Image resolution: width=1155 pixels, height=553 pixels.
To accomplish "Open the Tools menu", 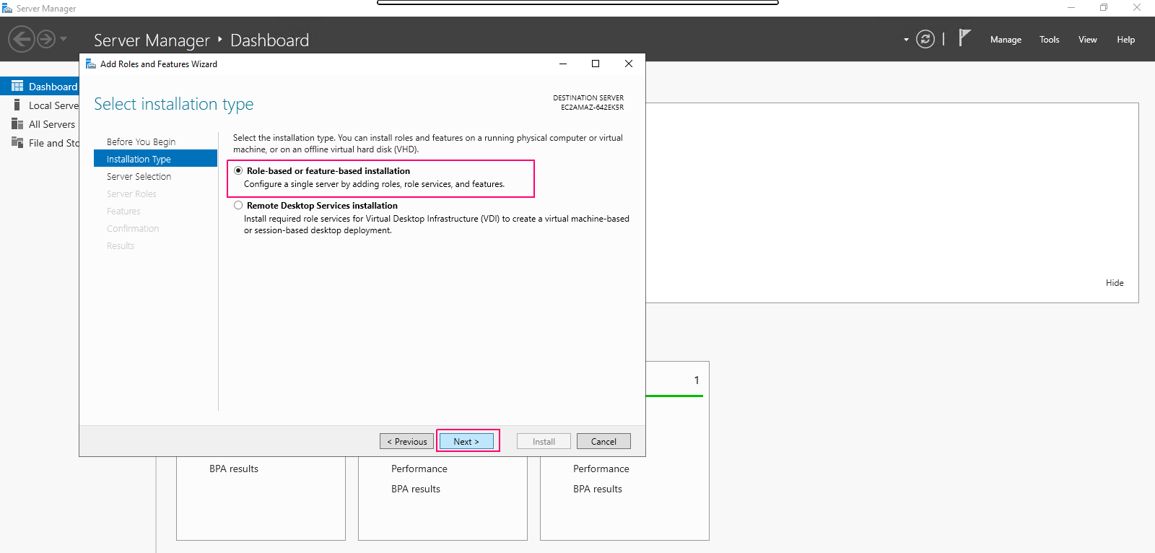I will point(1050,40).
